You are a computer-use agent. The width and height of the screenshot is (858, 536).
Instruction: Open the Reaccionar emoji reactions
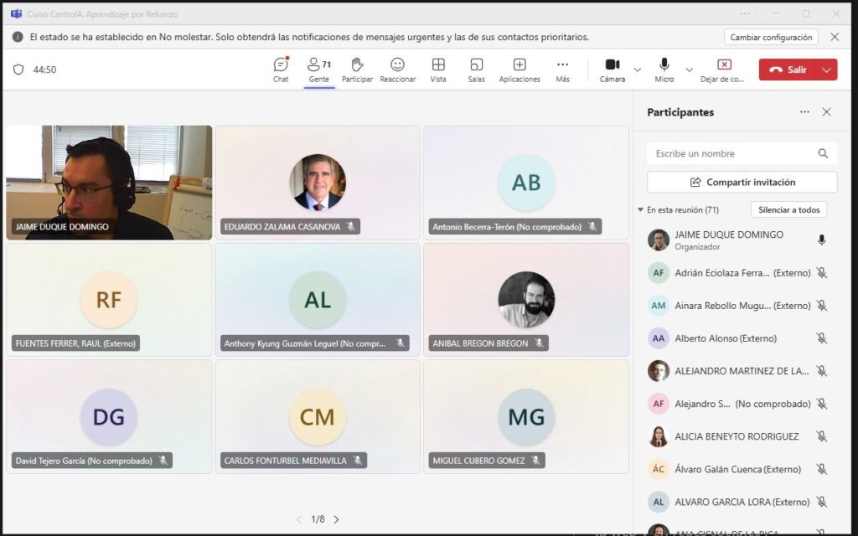(398, 70)
